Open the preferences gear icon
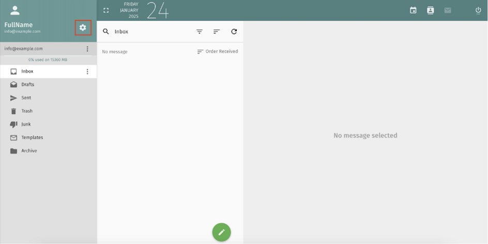 pyautogui.click(x=83, y=28)
